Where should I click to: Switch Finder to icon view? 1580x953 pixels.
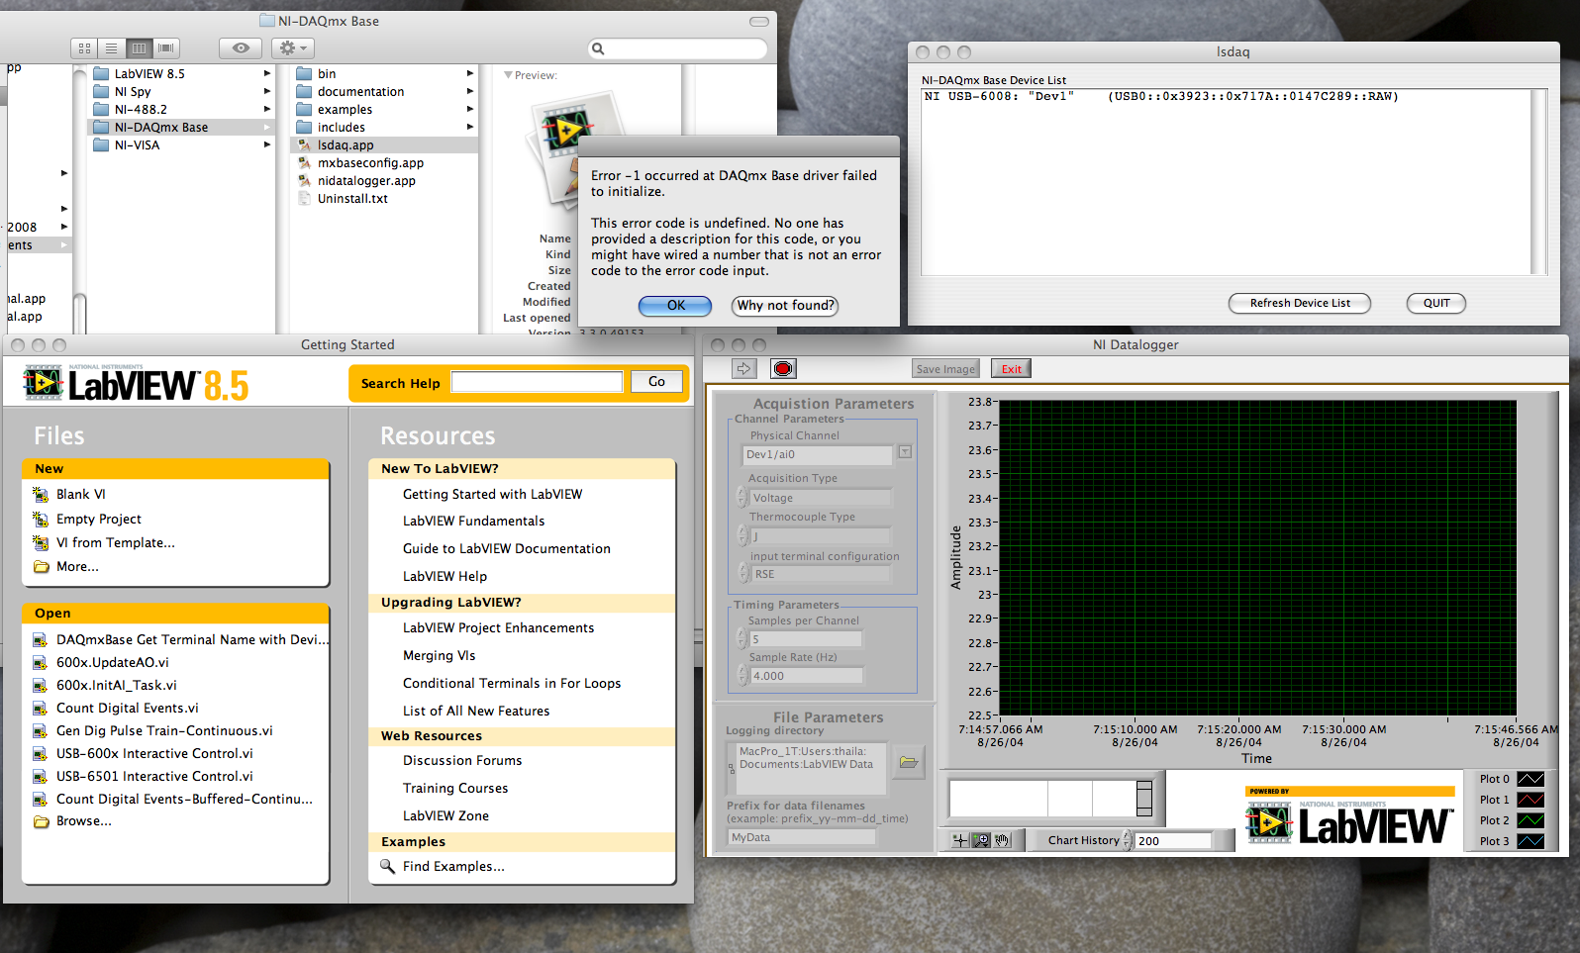(84, 48)
